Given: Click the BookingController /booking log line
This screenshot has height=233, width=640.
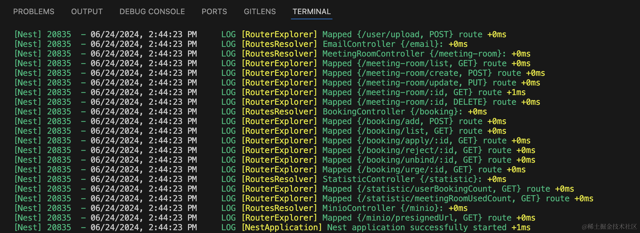Looking at the screenshot, I should click(387, 112).
